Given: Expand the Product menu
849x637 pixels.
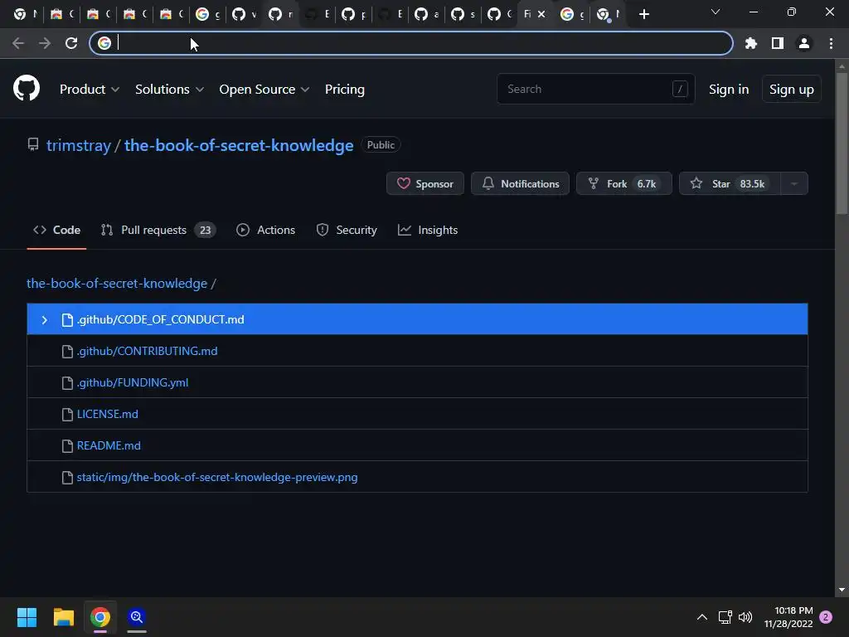Looking at the screenshot, I should 90,90.
